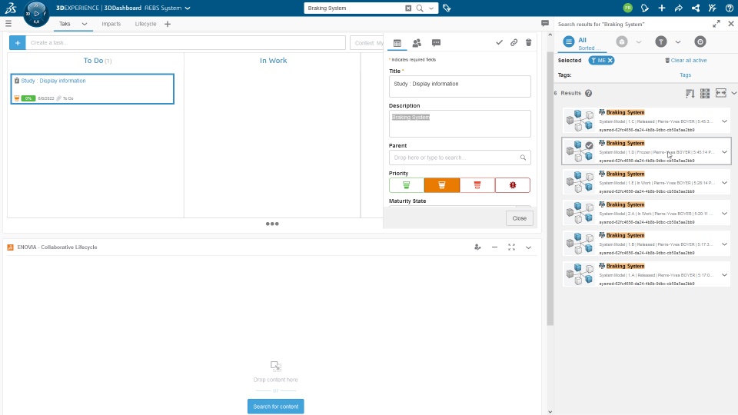Maximize the ENOVIA Collaborative Lifecycle widget

[x=512, y=247]
